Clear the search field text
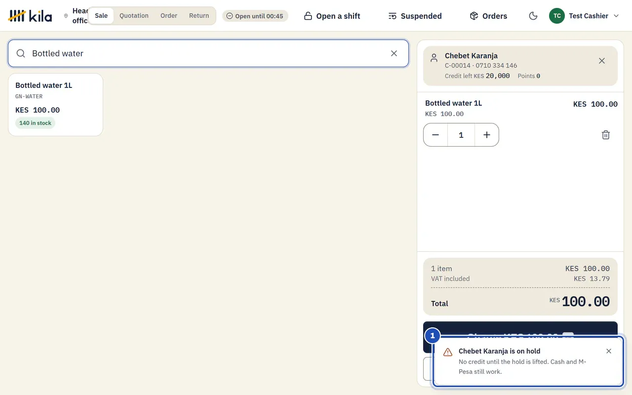Screen dimensions: 632x395 tap(394, 53)
